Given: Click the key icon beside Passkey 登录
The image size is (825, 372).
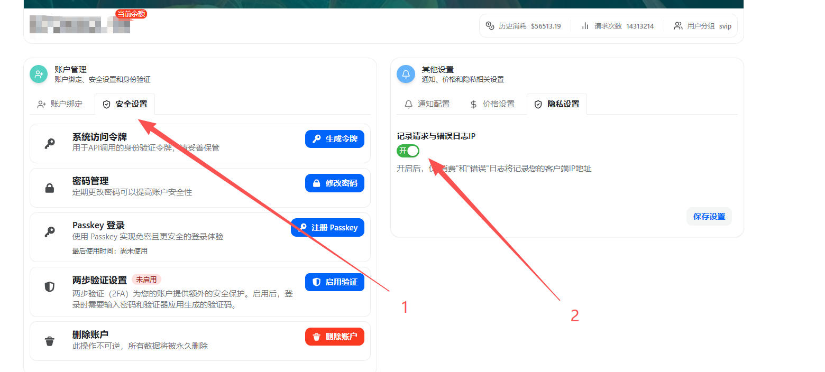Looking at the screenshot, I should coord(50,231).
